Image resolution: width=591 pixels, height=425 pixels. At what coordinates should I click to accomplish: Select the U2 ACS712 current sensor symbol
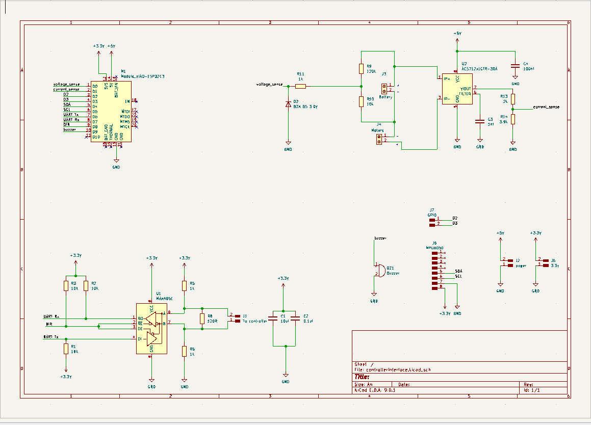tap(457, 89)
